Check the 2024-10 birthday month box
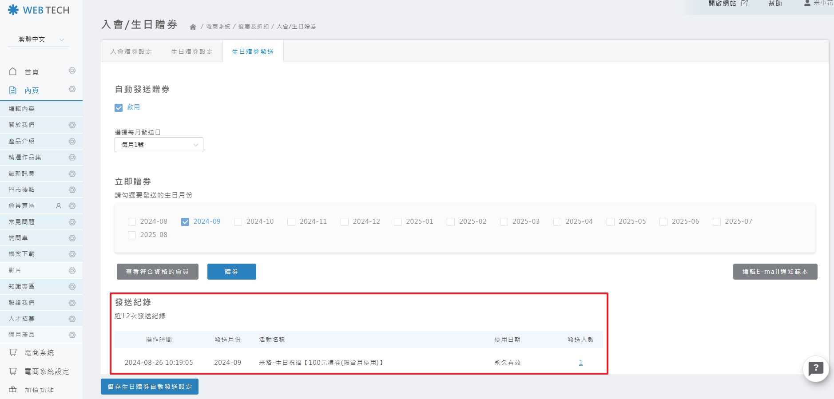The image size is (834, 399). point(238,222)
